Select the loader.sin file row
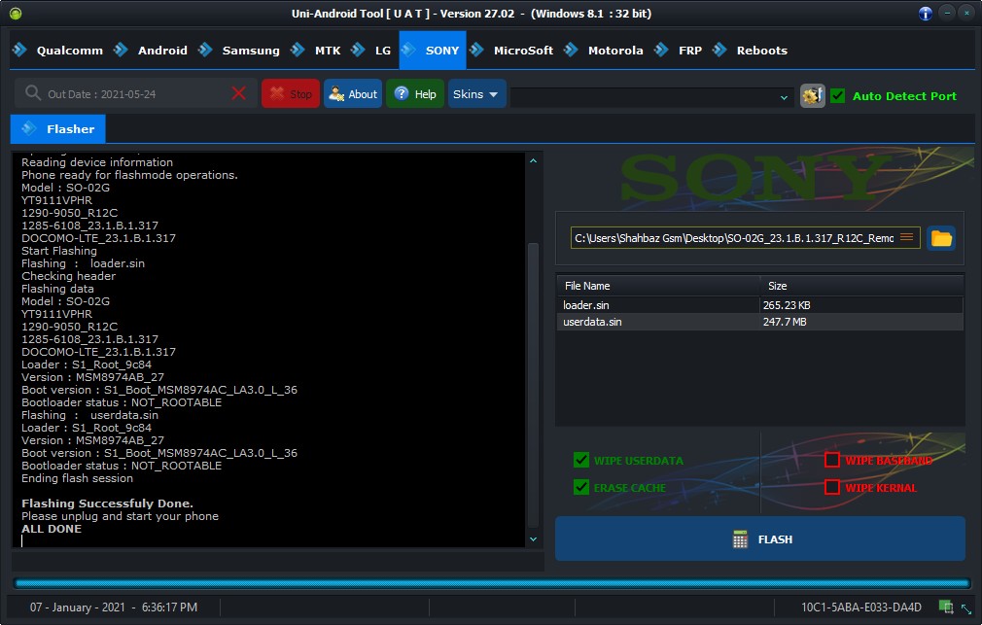The image size is (982, 625). [x=760, y=305]
